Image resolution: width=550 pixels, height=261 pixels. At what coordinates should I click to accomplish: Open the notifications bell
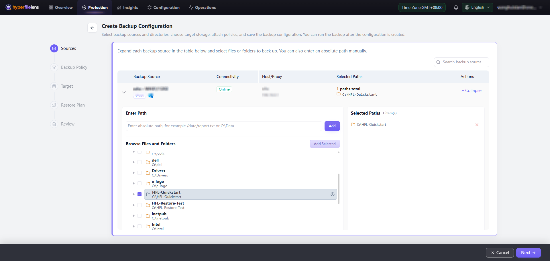pos(456,7)
